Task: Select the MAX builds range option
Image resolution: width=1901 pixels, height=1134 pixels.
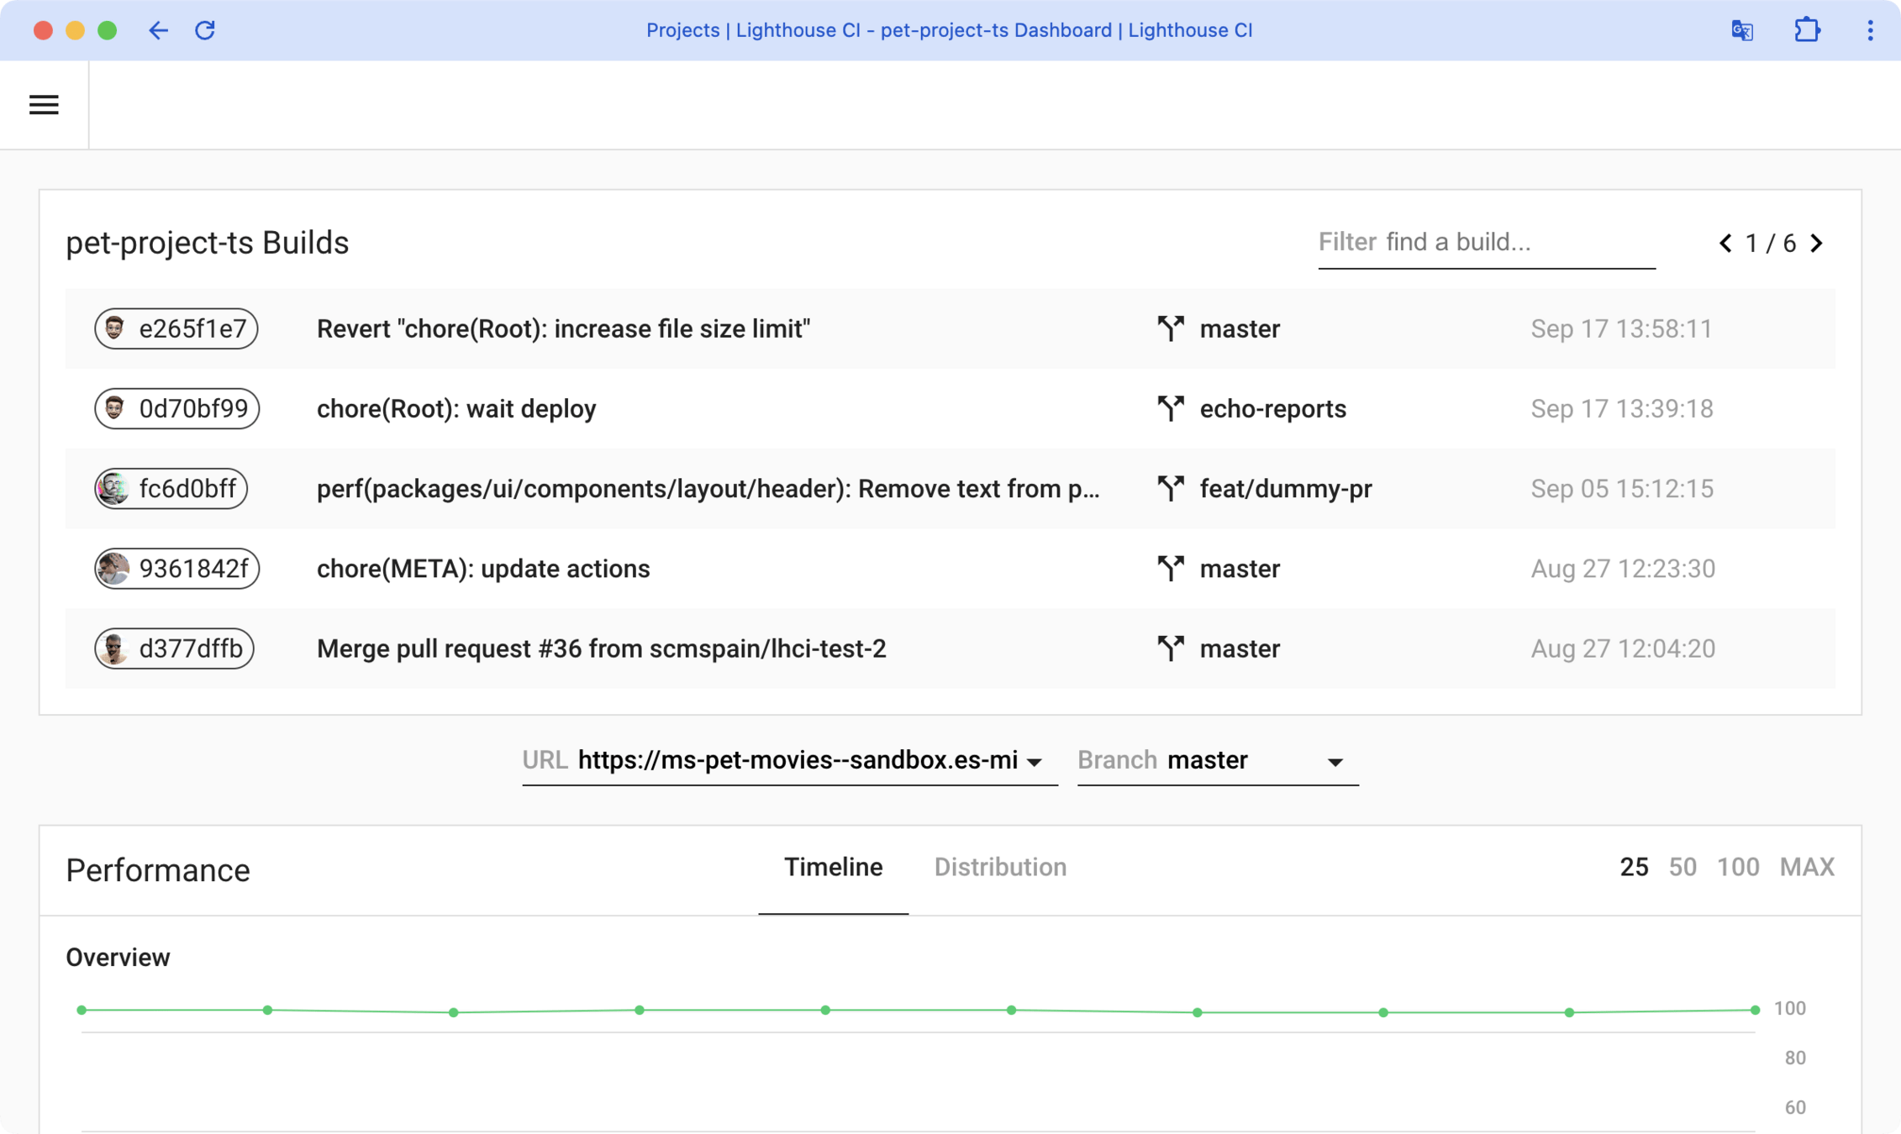Action: (1807, 867)
